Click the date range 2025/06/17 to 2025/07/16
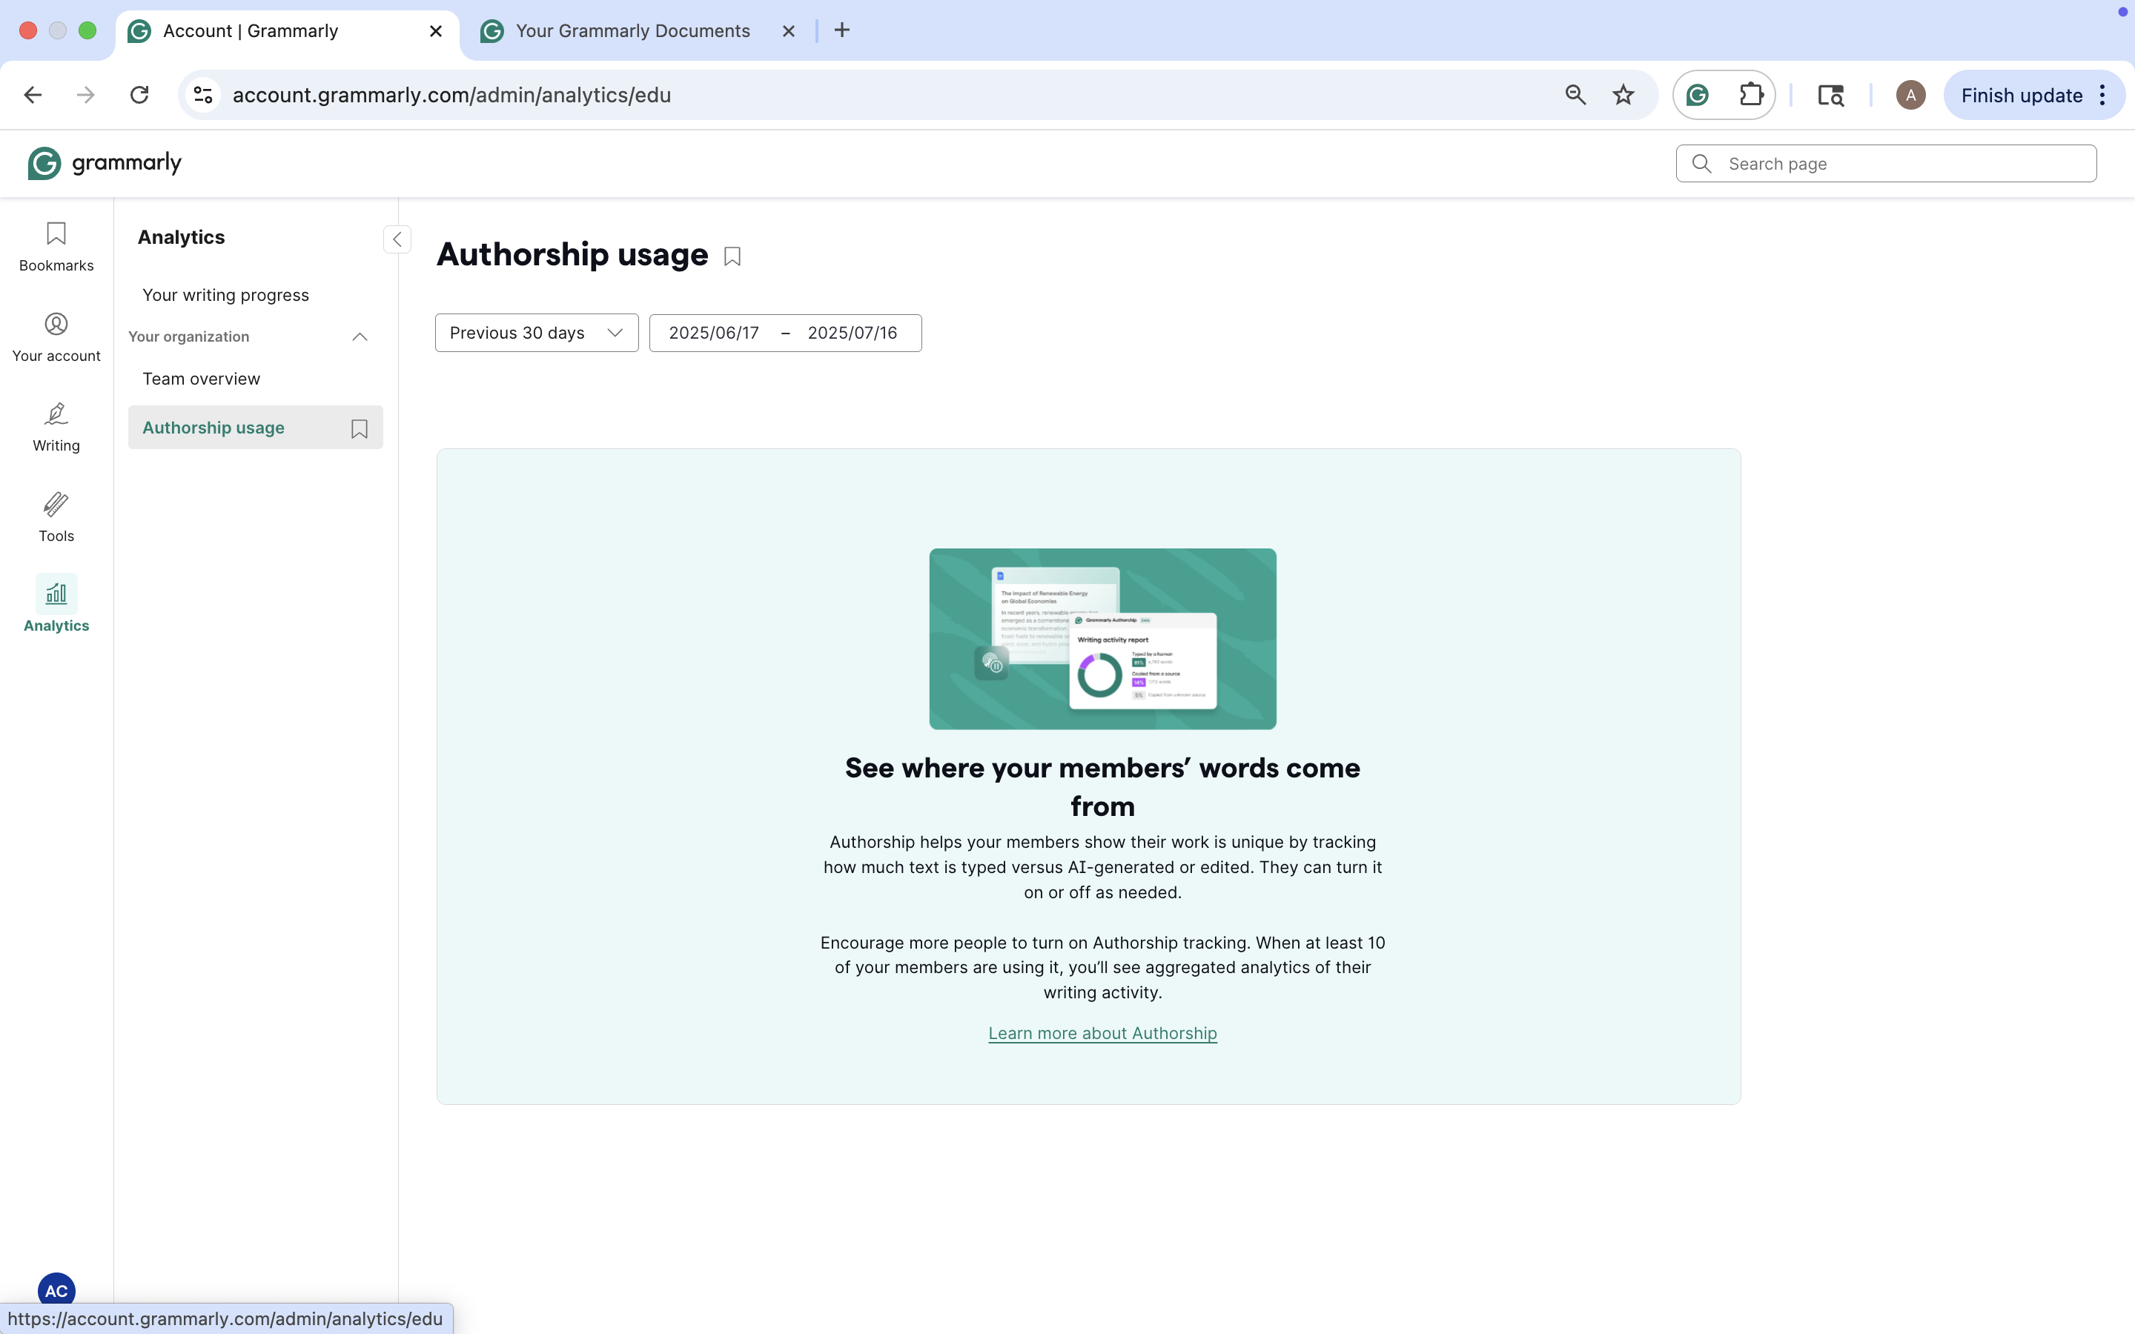Image resolution: width=2135 pixels, height=1334 pixels. point(784,332)
